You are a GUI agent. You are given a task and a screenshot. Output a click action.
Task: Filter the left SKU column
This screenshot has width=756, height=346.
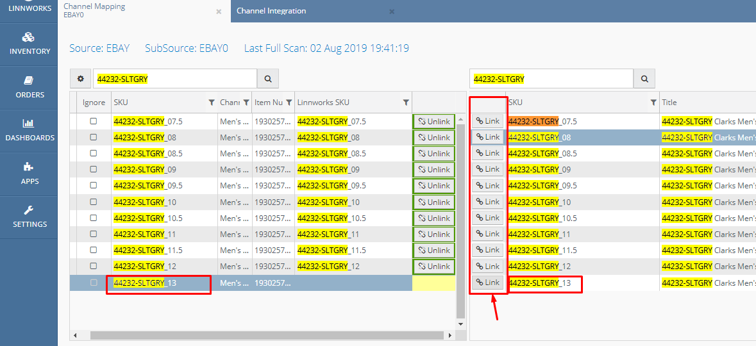tap(211, 102)
